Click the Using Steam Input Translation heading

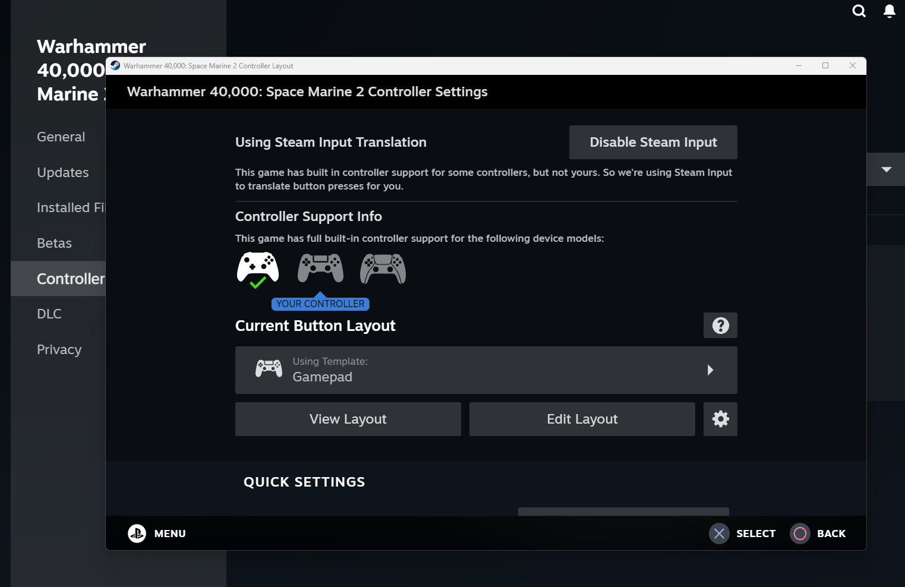pos(331,143)
